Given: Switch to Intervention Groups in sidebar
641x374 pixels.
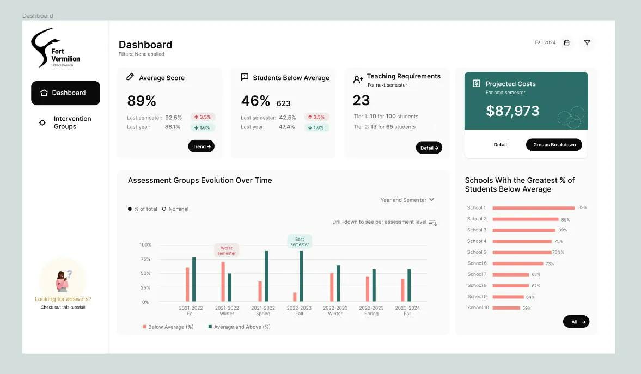Looking at the screenshot, I should 72,122.
